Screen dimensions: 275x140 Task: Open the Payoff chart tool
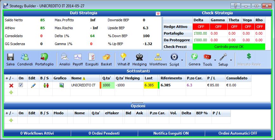(x=78, y=57)
